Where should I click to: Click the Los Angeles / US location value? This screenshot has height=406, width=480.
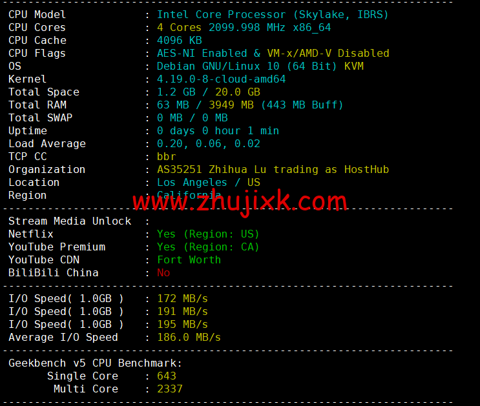coord(209,183)
